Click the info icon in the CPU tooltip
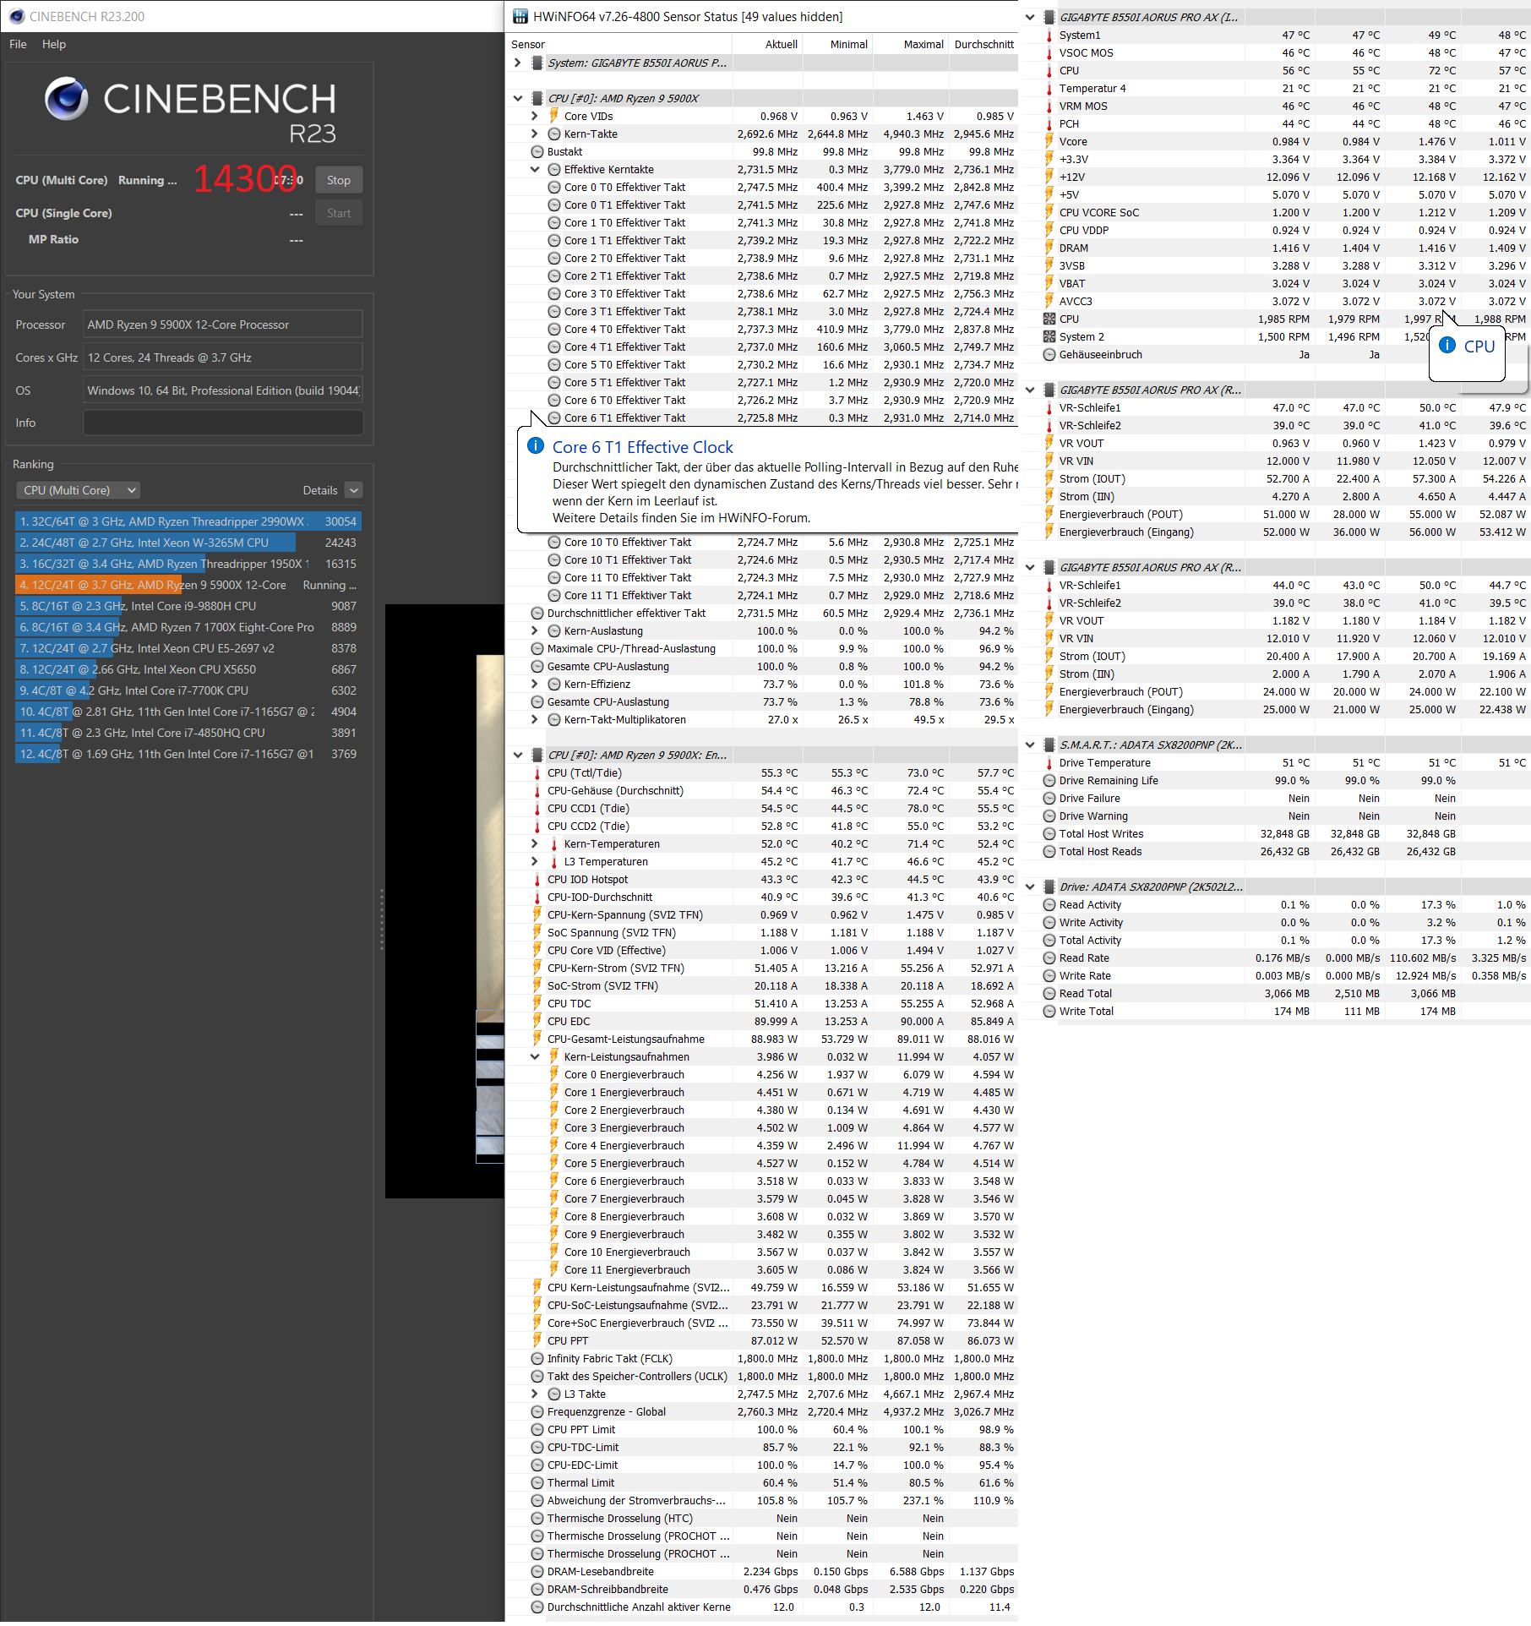 click(1447, 345)
